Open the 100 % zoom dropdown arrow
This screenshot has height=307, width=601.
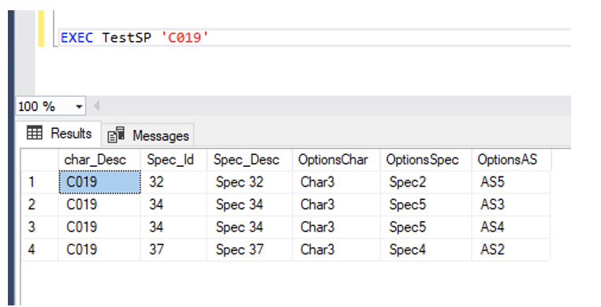pyautogui.click(x=79, y=107)
